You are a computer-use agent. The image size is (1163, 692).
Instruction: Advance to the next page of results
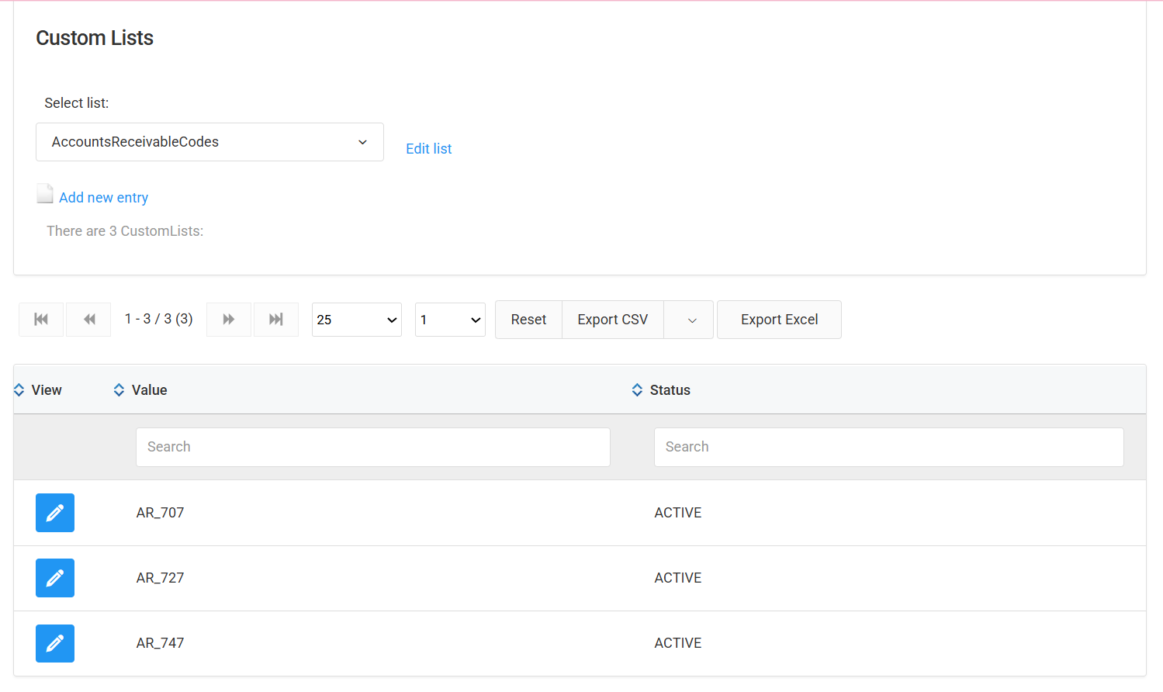point(229,320)
